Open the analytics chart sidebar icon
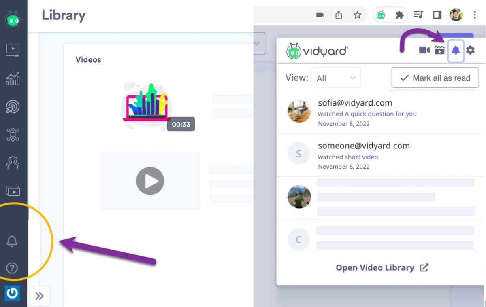Screen dimensions: 486x307 pyautogui.click(x=13, y=78)
